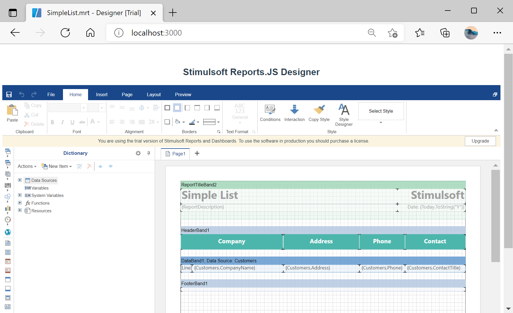
Task: Click the Redo arrow icon
Action: point(34,94)
